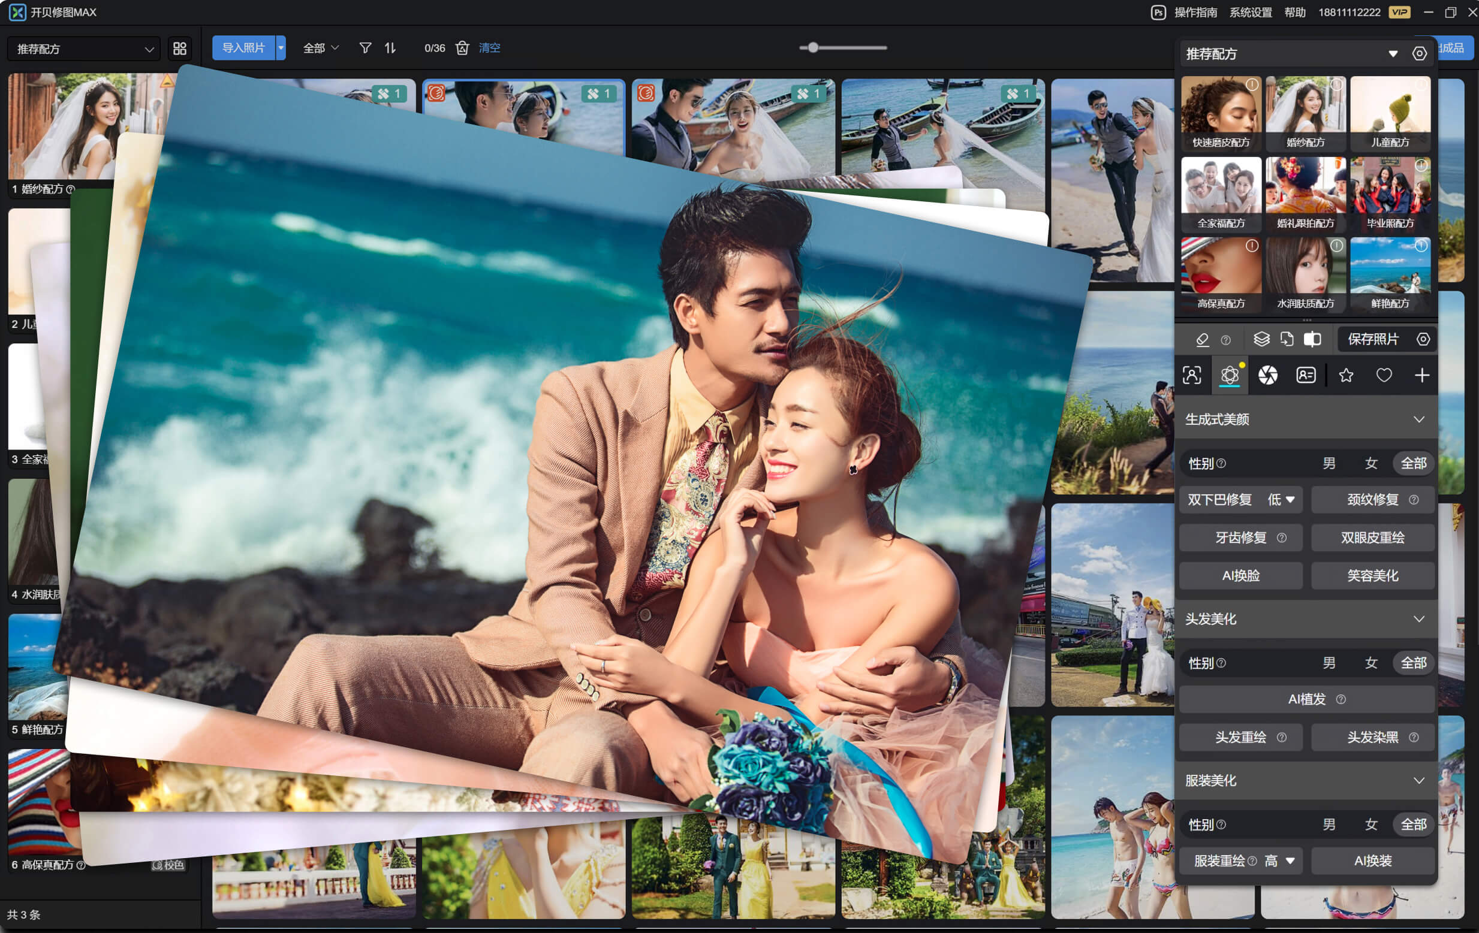Open the 操作指南 menu item
The height and width of the screenshot is (933, 1479).
(x=1195, y=12)
